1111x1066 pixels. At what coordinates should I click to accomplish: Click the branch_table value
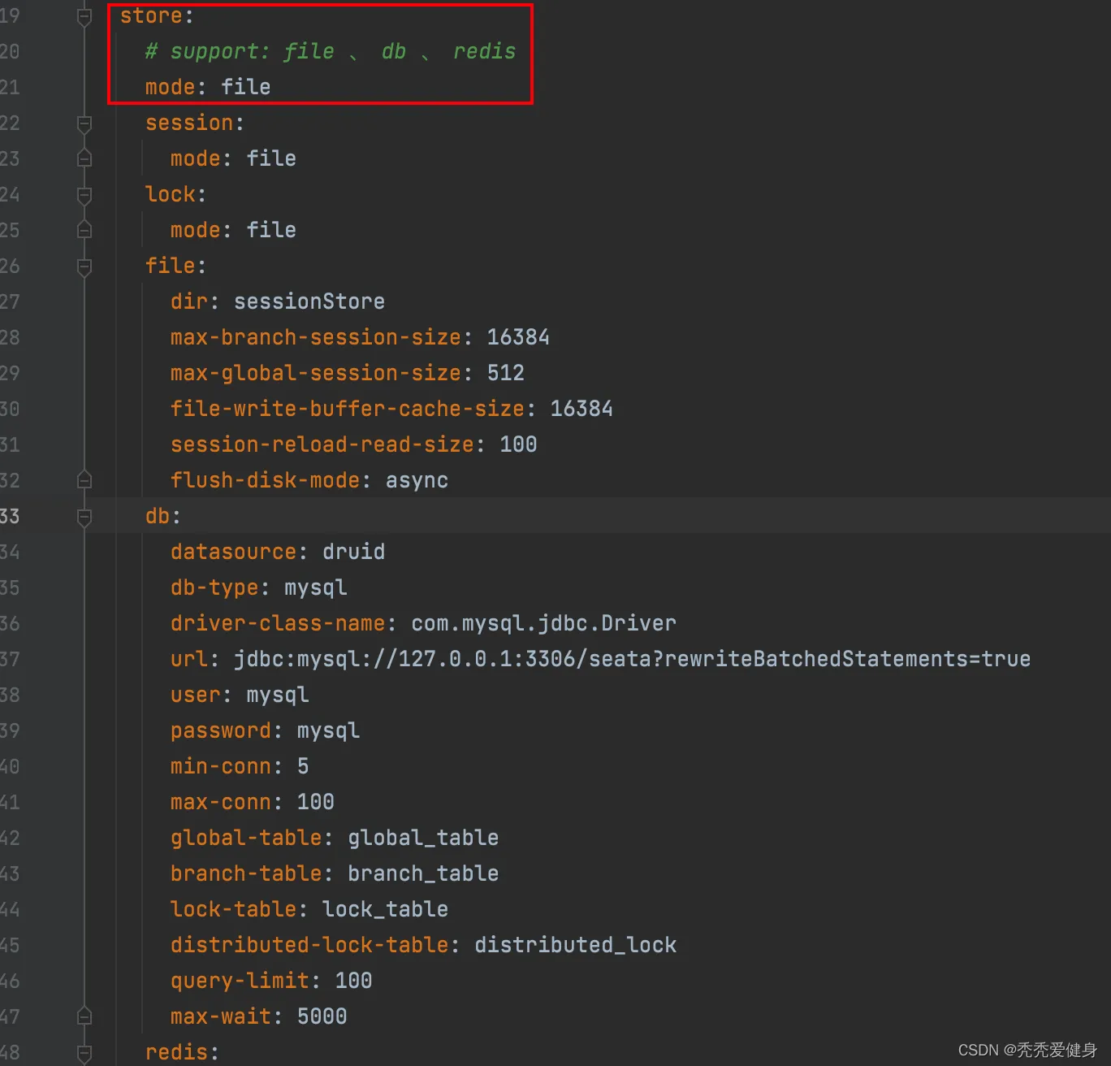coord(423,873)
